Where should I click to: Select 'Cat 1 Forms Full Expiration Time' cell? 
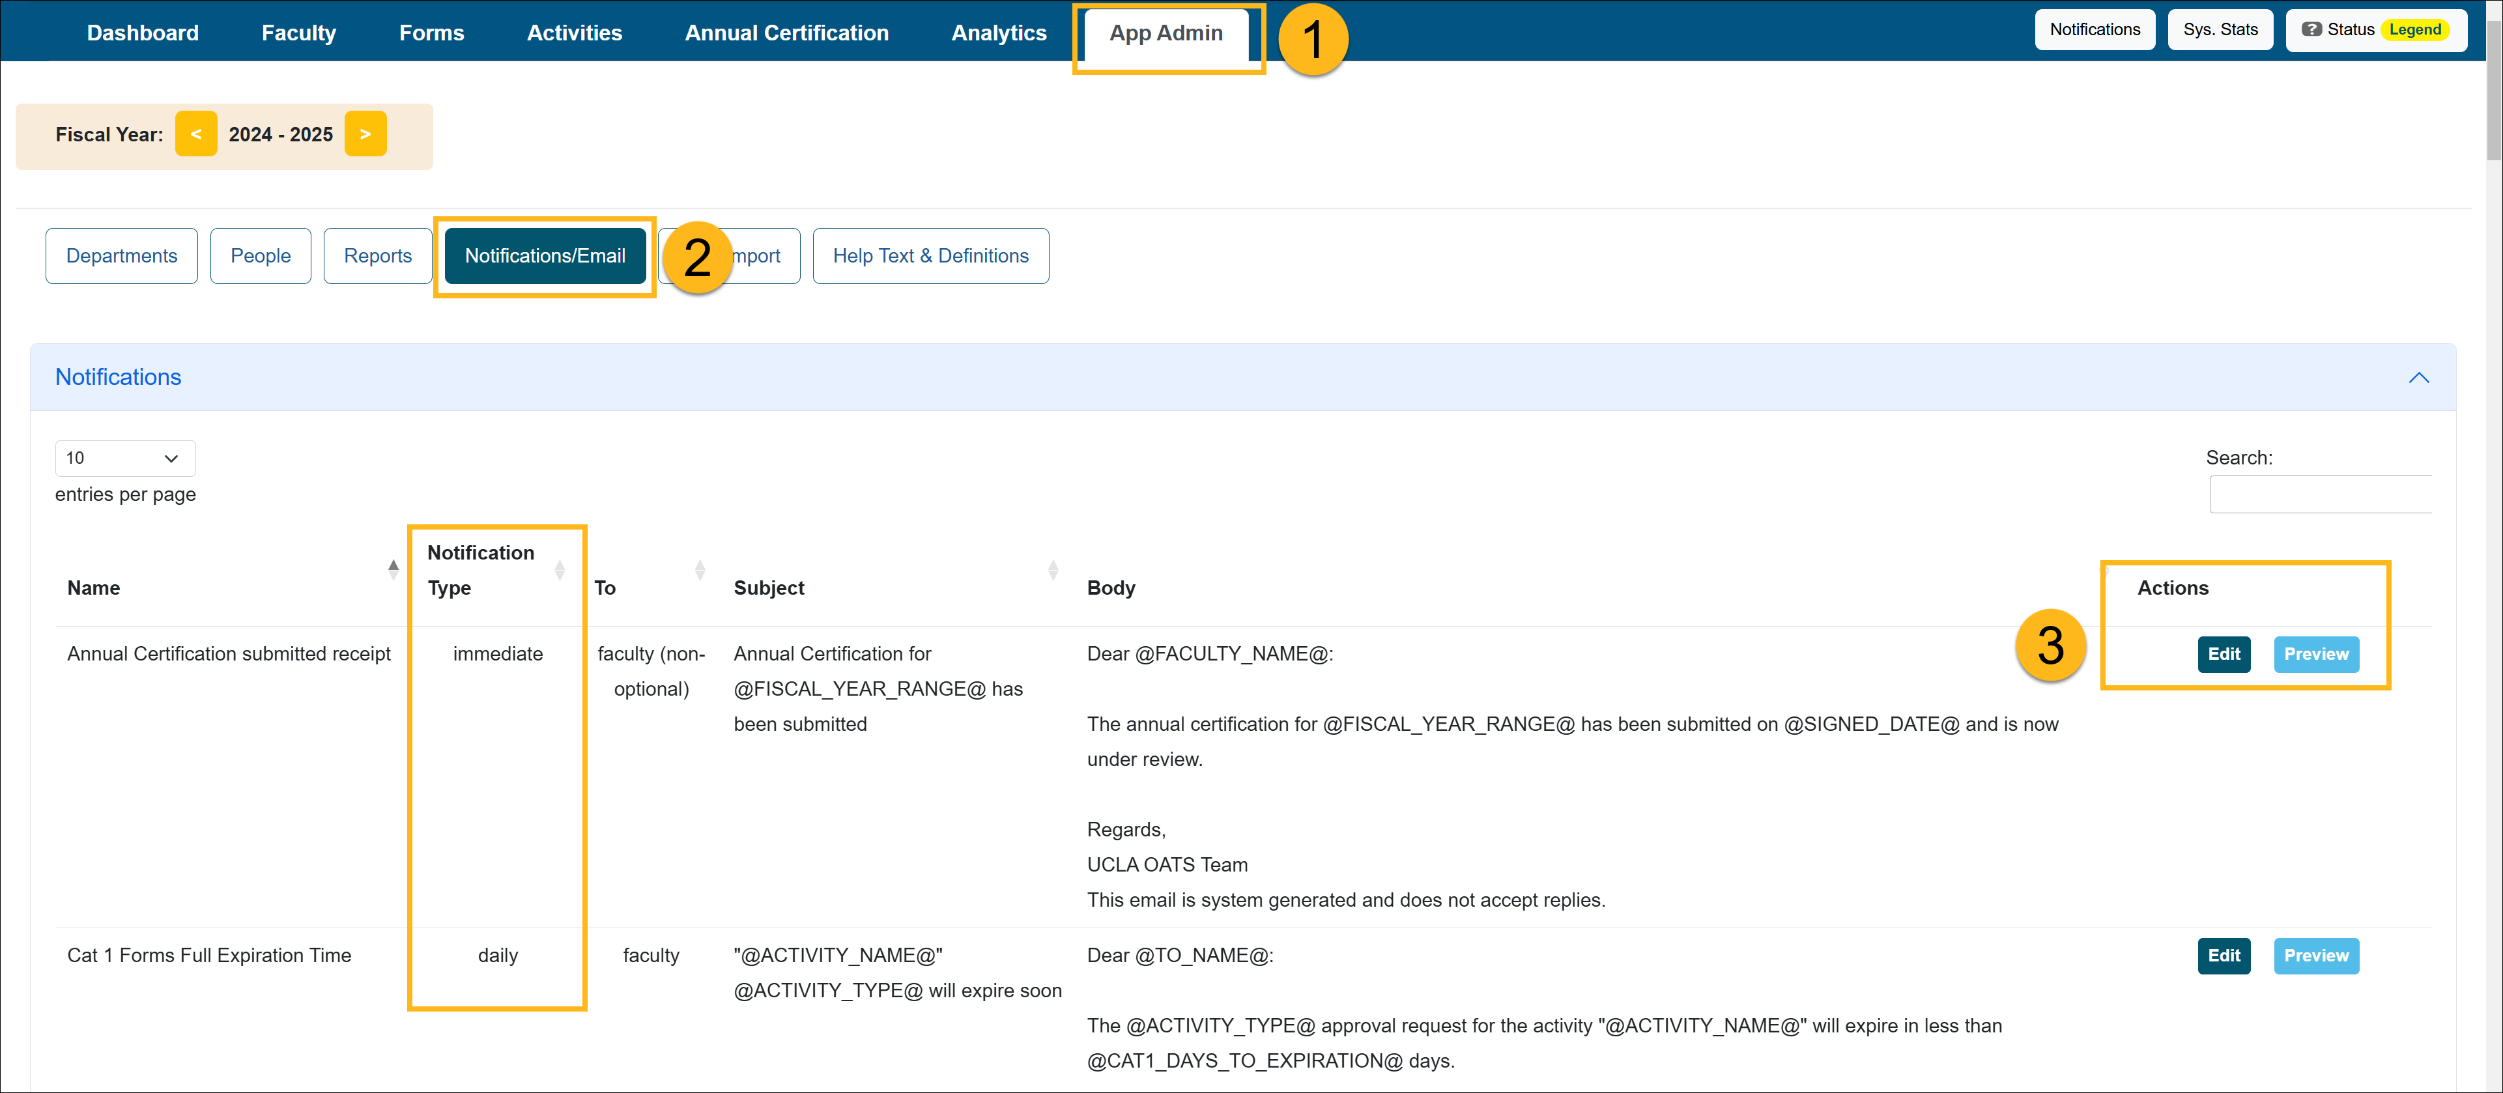coord(209,955)
